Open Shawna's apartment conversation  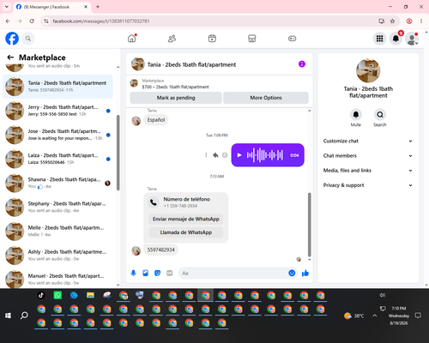58,183
